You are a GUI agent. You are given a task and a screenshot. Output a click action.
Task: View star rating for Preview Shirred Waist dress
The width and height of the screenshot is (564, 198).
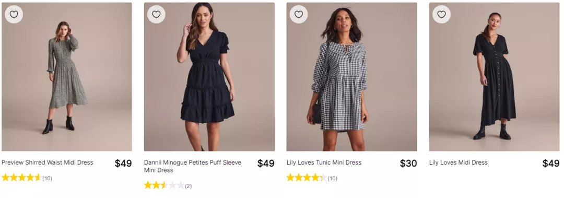point(21,178)
